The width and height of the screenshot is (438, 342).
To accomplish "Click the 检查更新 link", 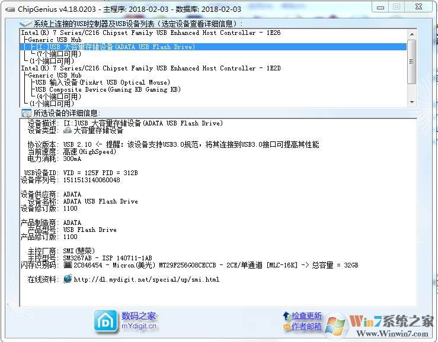I will pos(306,316).
